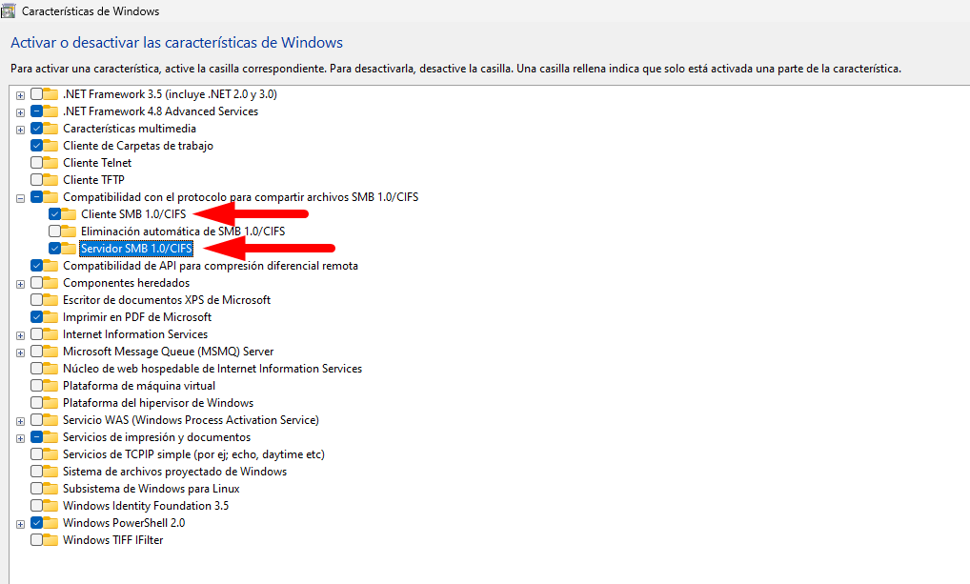The height and width of the screenshot is (584, 970).
Task: Uncheck Servidor SMB 1.0/CIFS
Action: point(54,249)
